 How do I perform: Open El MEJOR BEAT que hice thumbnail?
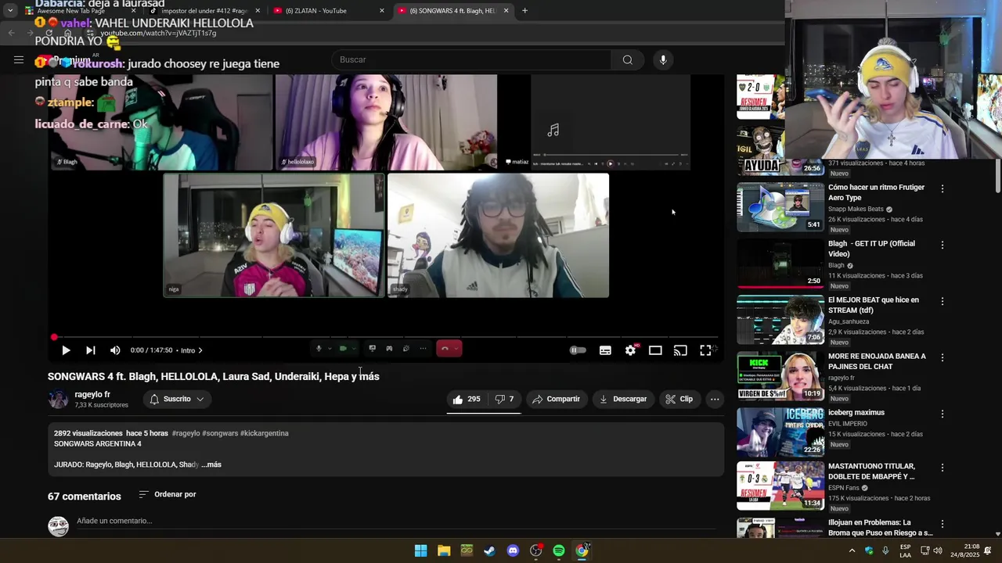[x=780, y=319]
